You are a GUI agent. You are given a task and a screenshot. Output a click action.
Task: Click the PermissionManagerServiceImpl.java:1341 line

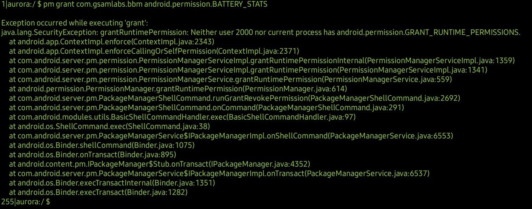click(248, 70)
